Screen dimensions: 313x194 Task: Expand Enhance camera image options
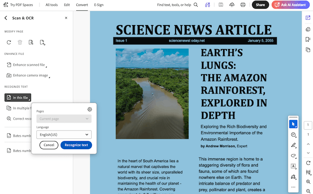[x=31, y=75]
